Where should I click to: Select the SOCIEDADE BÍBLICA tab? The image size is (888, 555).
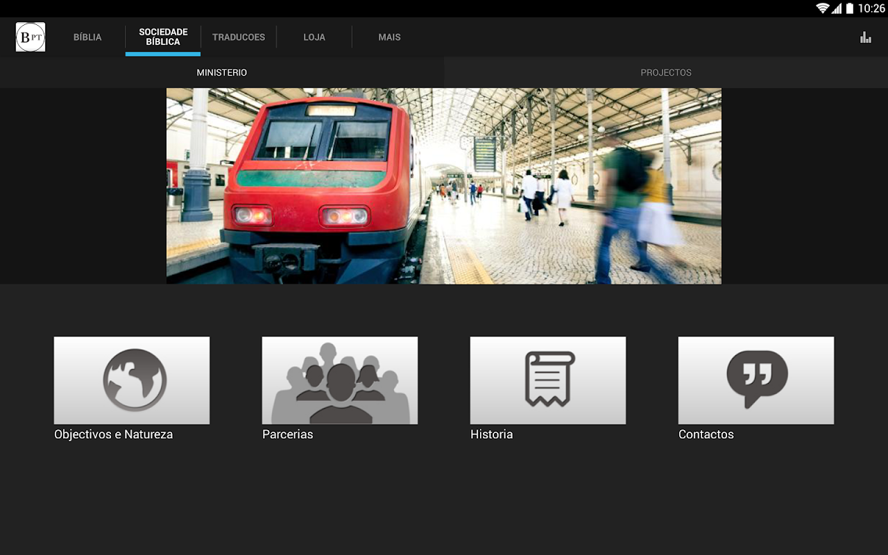pos(163,37)
